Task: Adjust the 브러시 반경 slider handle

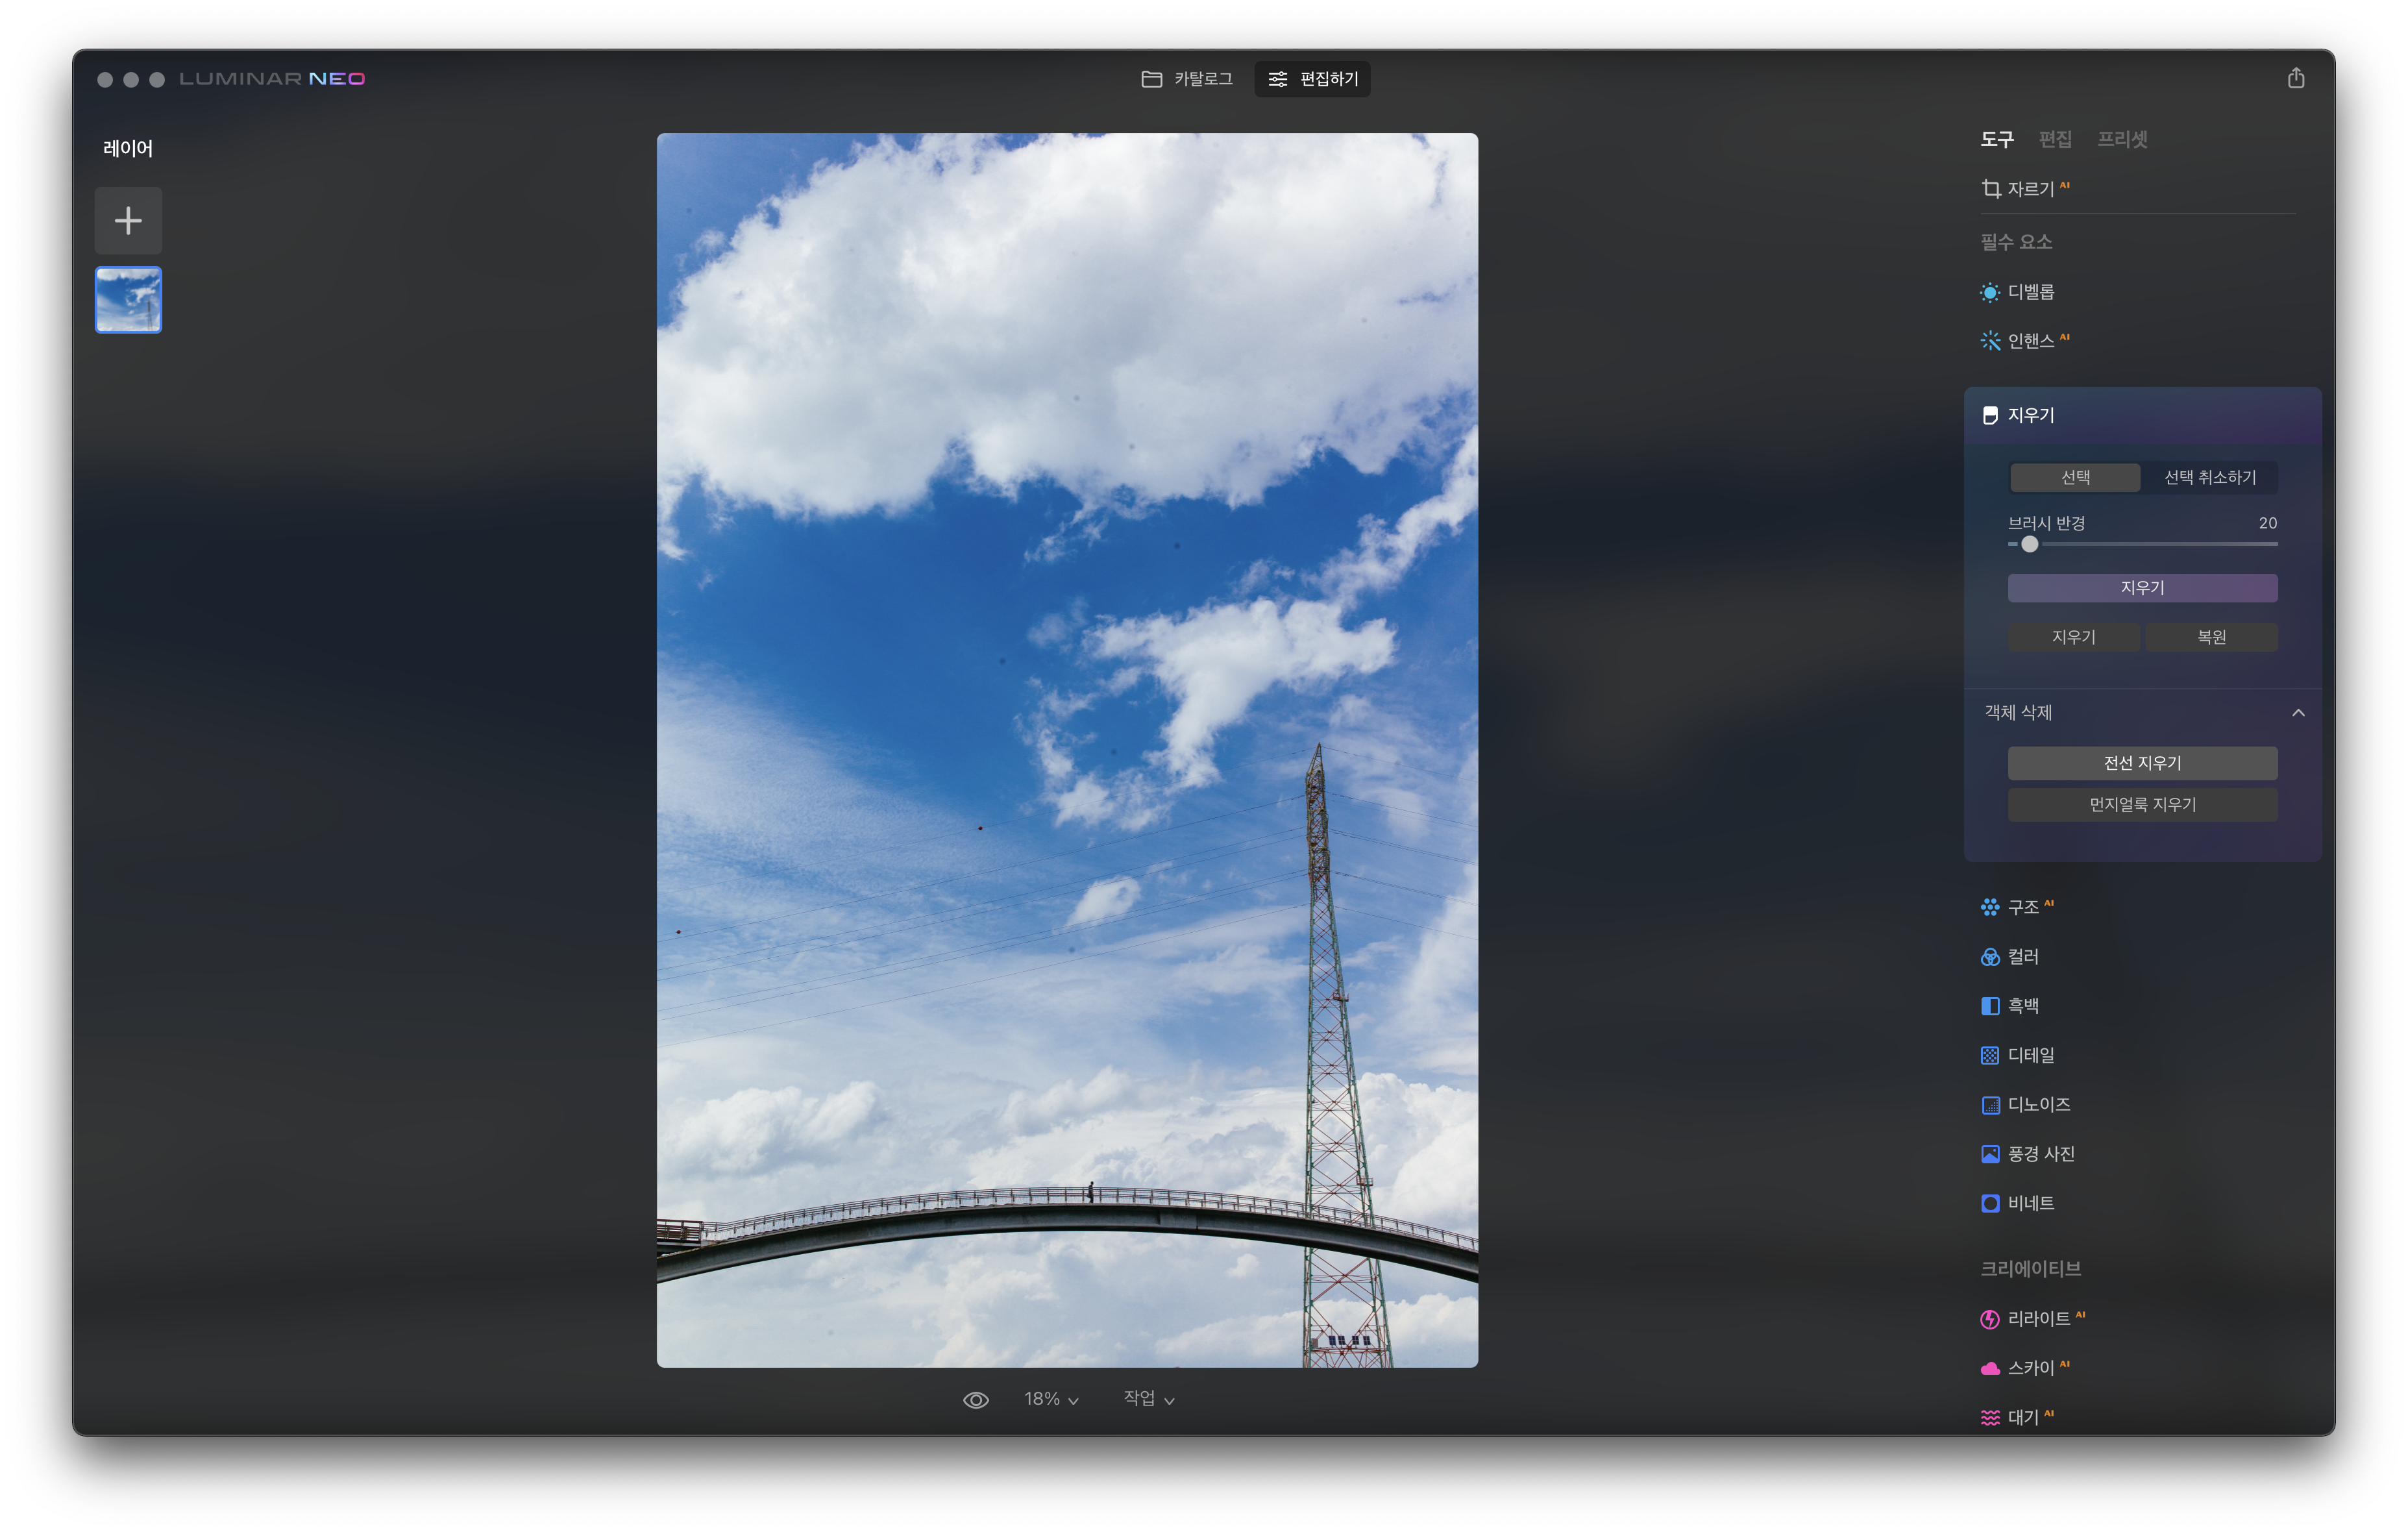Action: 2029,544
